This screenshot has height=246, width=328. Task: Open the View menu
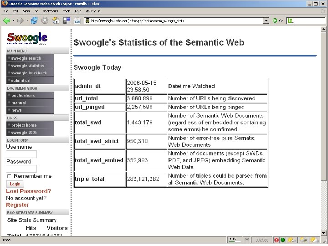[26, 11]
